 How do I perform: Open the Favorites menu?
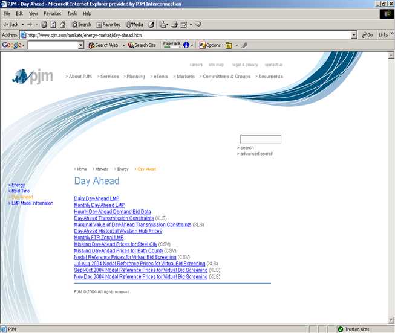(x=53, y=13)
